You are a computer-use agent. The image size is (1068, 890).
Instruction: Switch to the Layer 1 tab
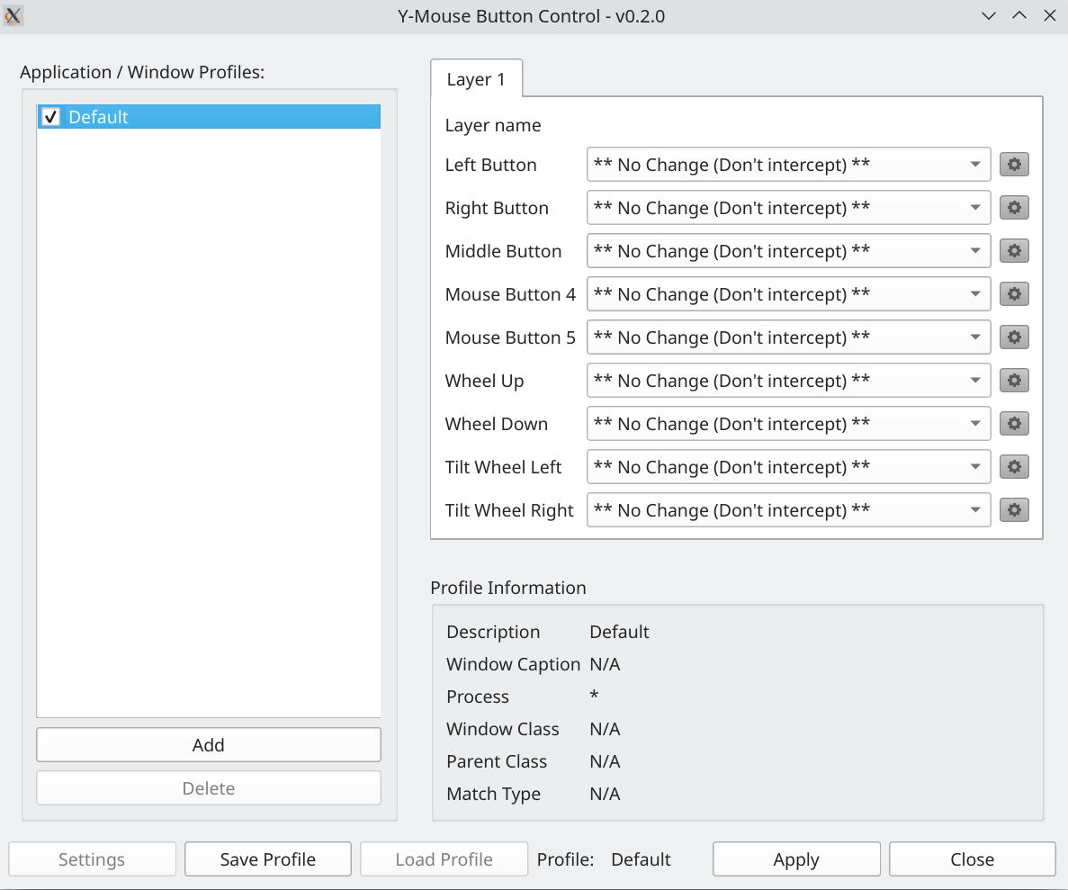pyautogui.click(x=476, y=79)
